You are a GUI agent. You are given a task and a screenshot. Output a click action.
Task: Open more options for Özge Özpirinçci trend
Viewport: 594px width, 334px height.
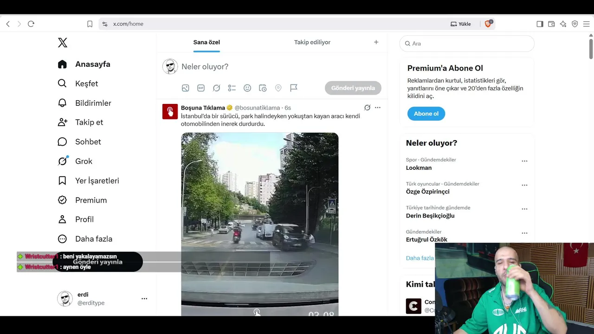[x=524, y=185]
